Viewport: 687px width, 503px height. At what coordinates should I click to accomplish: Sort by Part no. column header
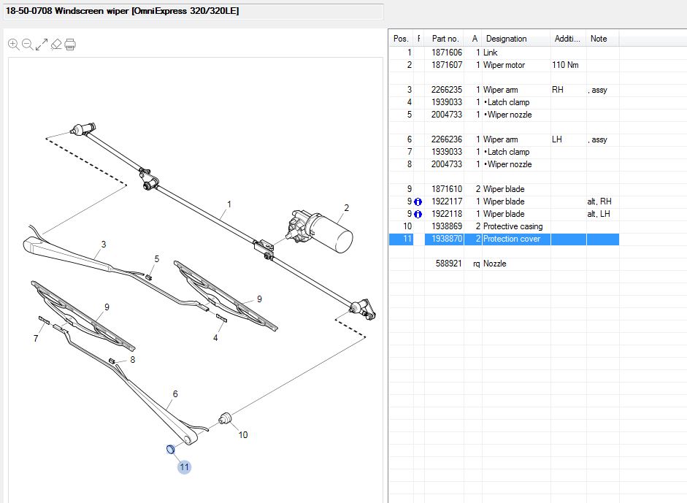point(445,39)
